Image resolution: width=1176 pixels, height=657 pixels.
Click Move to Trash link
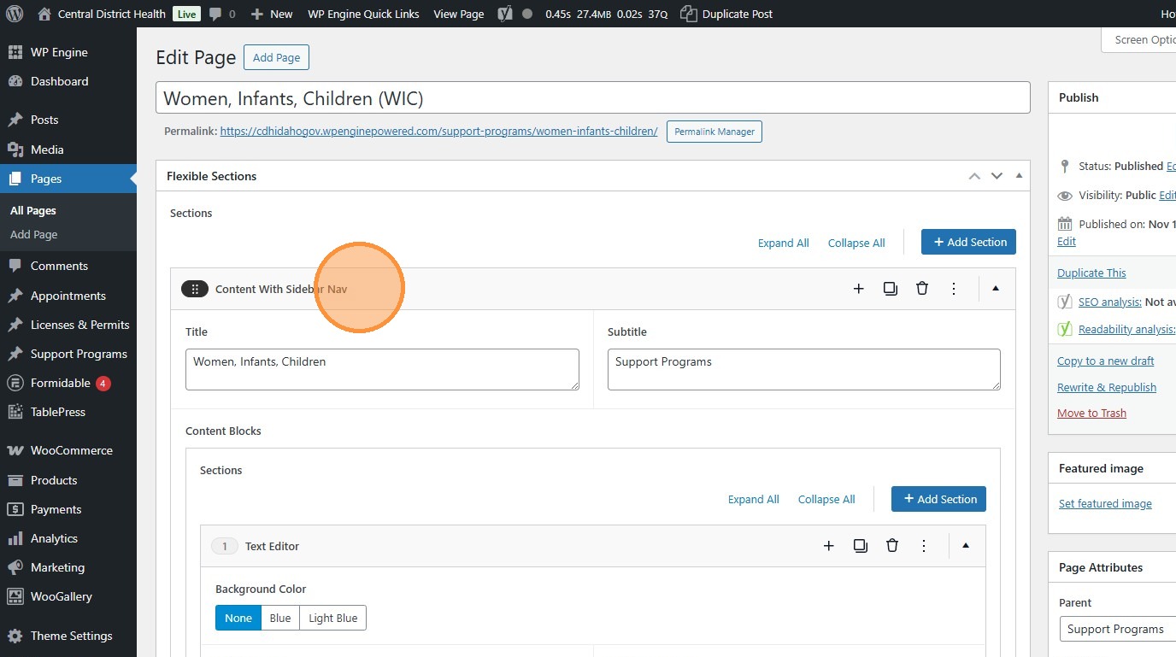tap(1091, 413)
